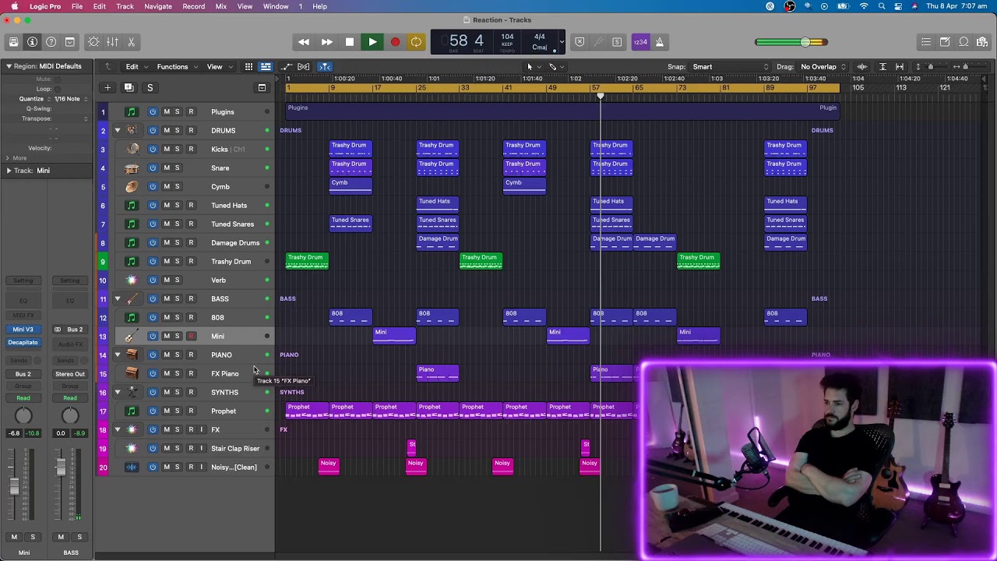Click the red Record button

(x=395, y=42)
